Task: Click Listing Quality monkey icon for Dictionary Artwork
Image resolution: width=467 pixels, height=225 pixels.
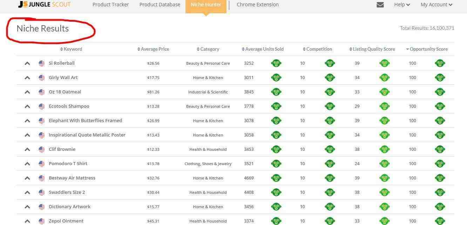Action: [x=385, y=207]
